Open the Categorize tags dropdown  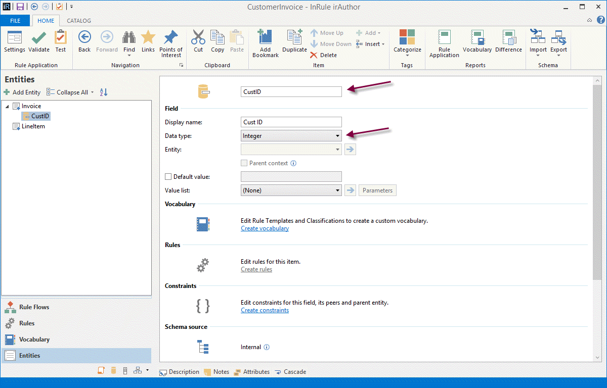click(407, 43)
